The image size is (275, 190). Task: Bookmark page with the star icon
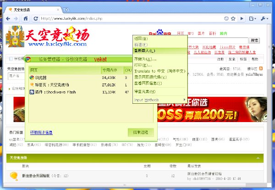tap(233, 18)
